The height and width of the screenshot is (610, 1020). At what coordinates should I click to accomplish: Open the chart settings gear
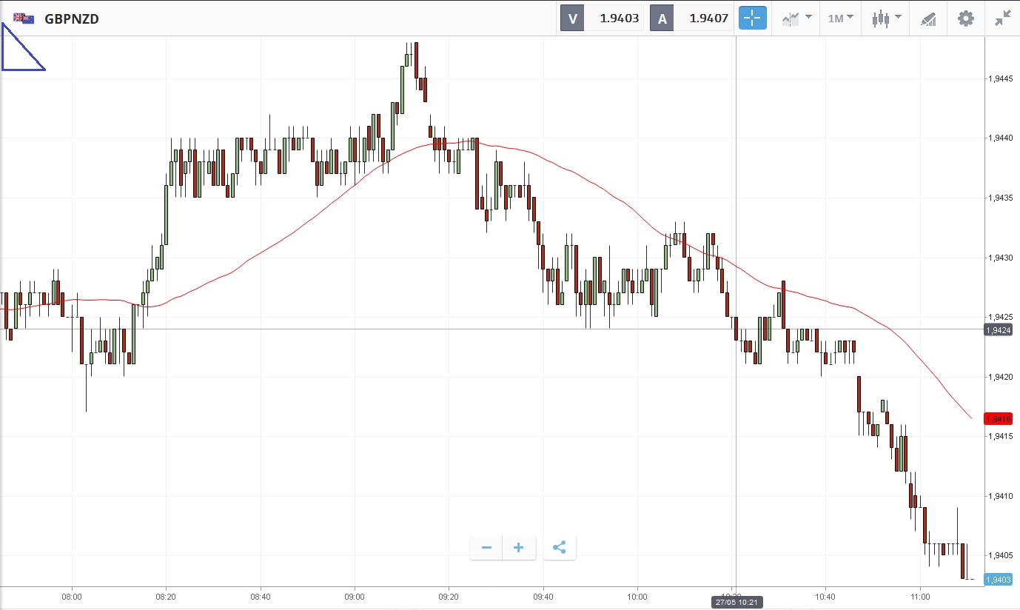tap(966, 19)
